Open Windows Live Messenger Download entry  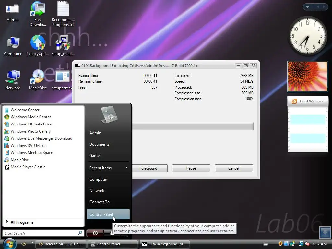coord(43,138)
